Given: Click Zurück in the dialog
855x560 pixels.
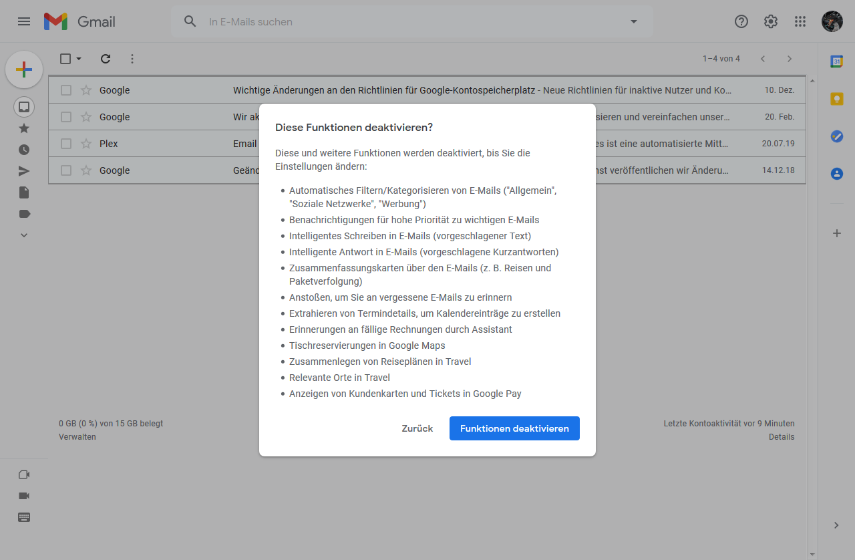Looking at the screenshot, I should pos(417,428).
